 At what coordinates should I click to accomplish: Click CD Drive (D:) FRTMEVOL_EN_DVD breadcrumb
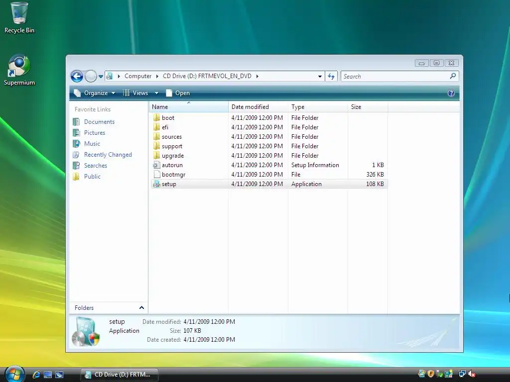point(207,76)
